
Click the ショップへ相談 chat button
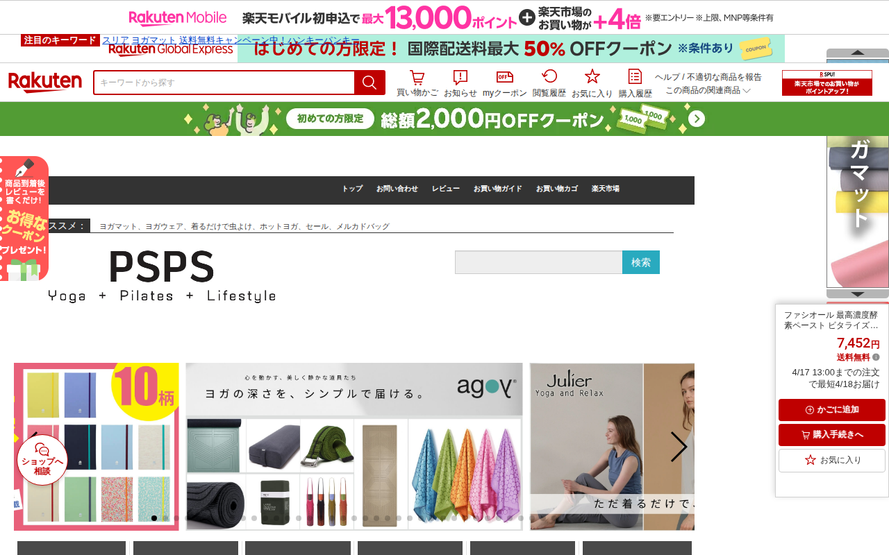coord(42,459)
